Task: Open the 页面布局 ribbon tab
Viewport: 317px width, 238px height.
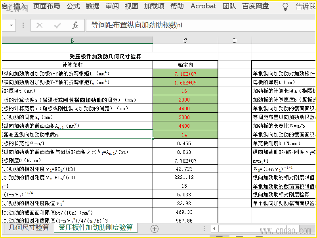Action: [47, 6]
